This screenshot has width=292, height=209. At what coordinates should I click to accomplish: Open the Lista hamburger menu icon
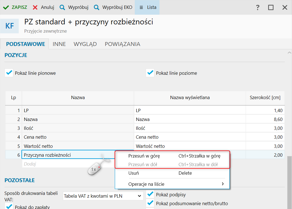(x=141, y=7)
